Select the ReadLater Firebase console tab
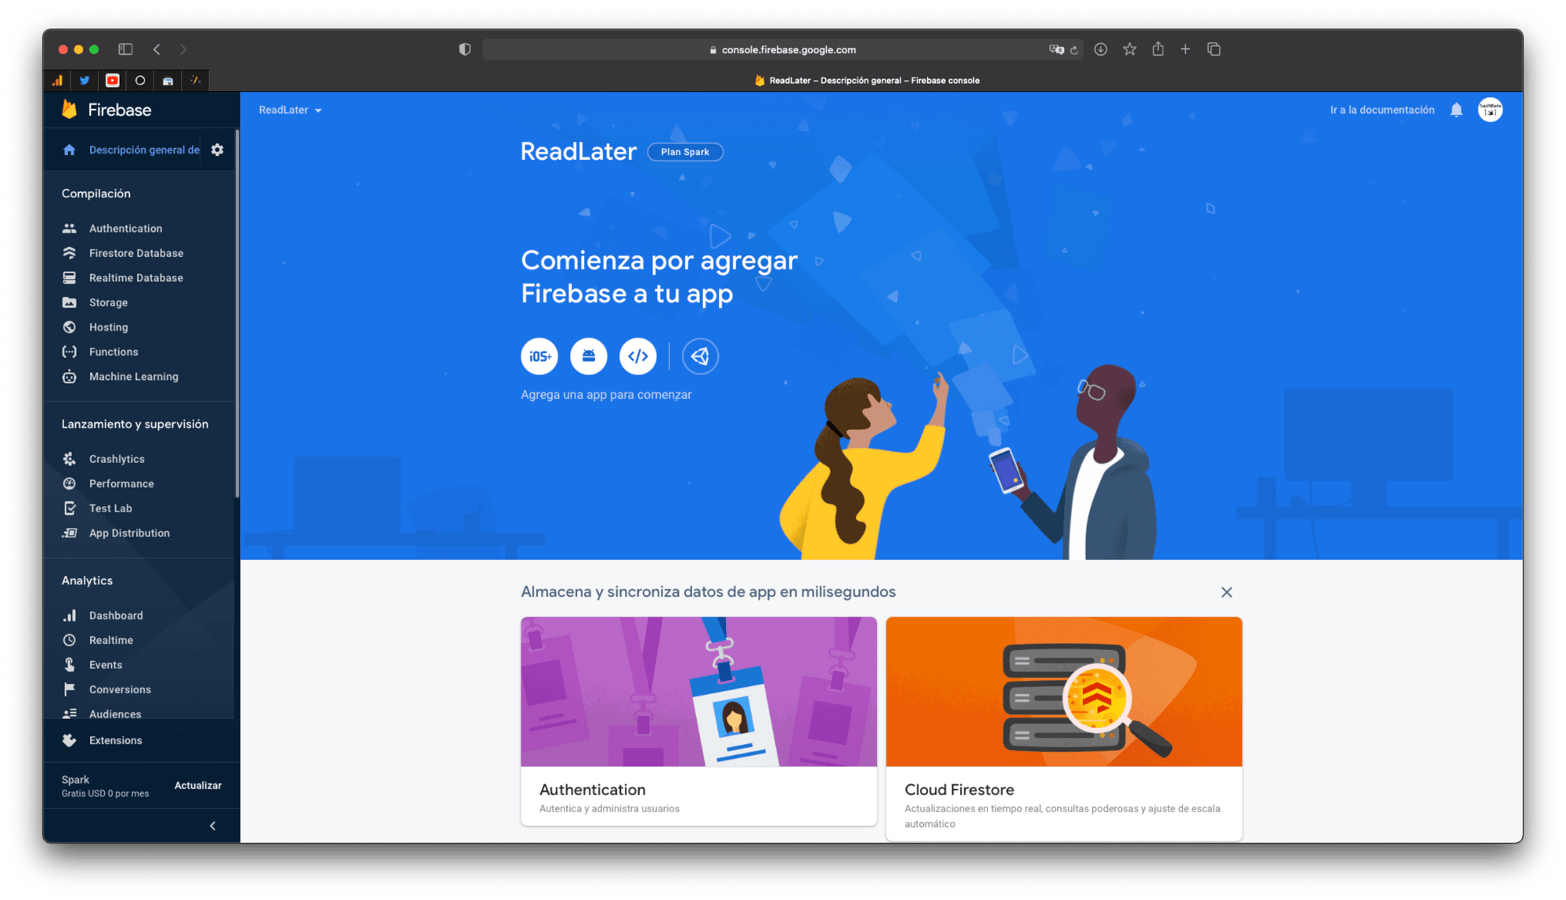This screenshot has width=1566, height=900. (867, 80)
